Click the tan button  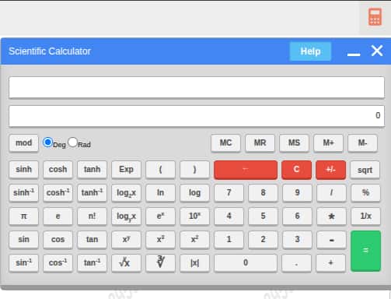coord(92,240)
